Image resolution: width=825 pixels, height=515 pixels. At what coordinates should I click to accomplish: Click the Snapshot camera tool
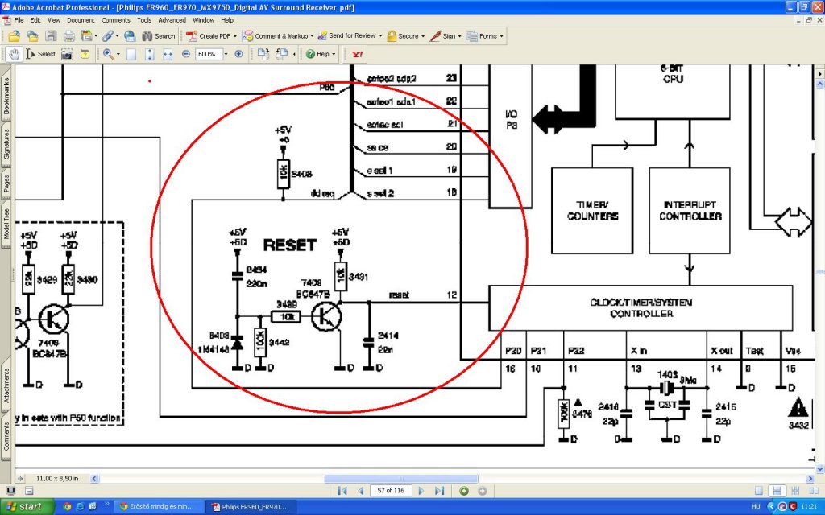pos(67,54)
